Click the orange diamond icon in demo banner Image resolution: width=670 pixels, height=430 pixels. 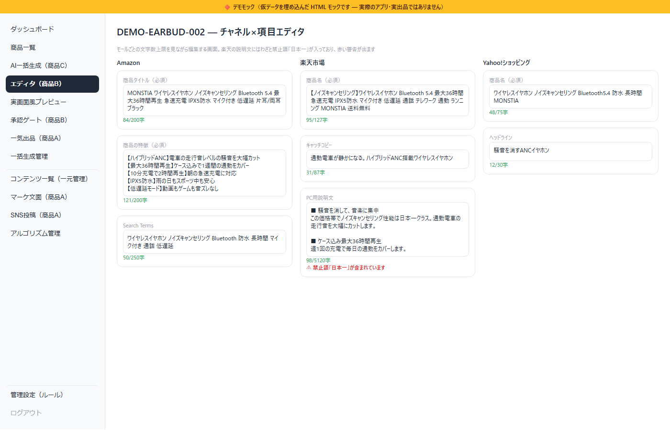click(x=227, y=7)
